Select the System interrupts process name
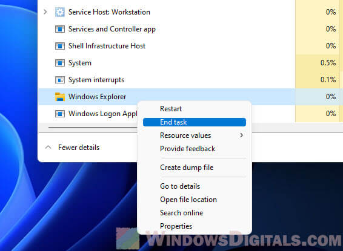Viewport: 343px width, 251px height. tap(96, 80)
